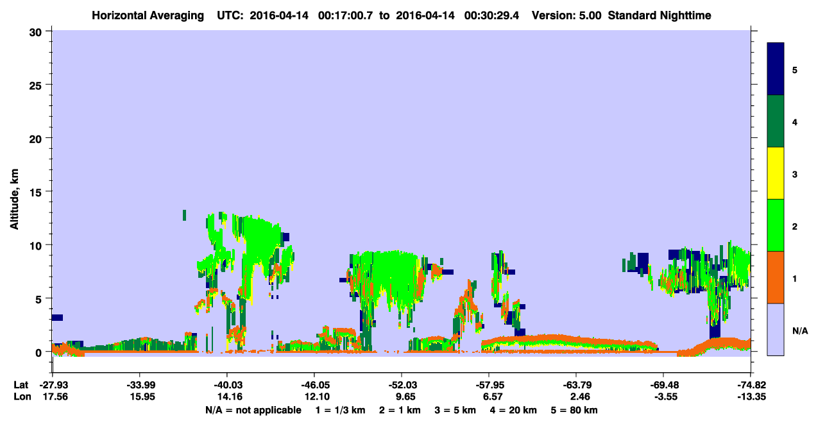Click the '1 = 1/3 km' footnote
The image size is (834, 428).
(339, 410)
